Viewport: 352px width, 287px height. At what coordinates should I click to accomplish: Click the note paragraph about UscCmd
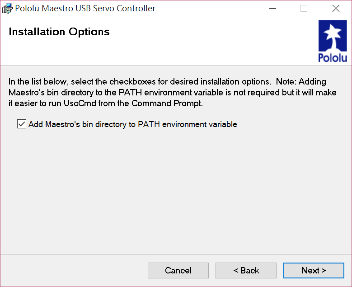[173, 92]
